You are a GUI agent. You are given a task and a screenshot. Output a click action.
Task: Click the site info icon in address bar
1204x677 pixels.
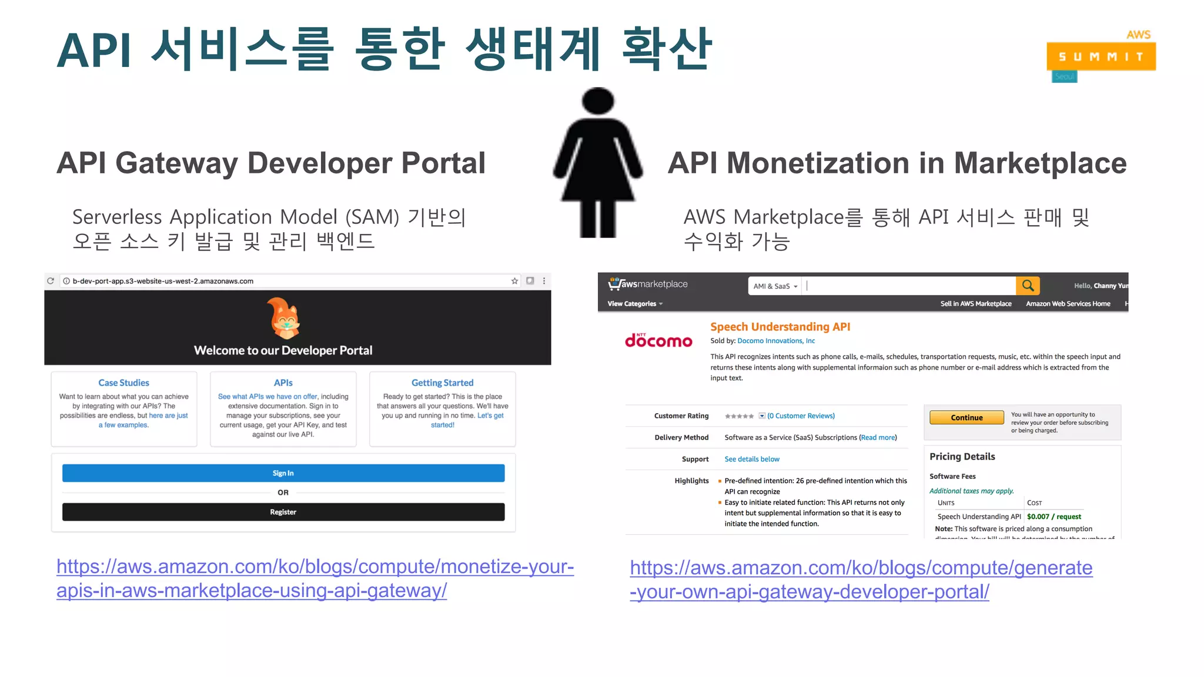point(66,281)
